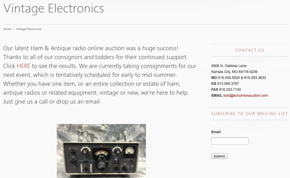Click the SUBSCRIBE TO OUR MAILING LIST heading

pos(250,114)
